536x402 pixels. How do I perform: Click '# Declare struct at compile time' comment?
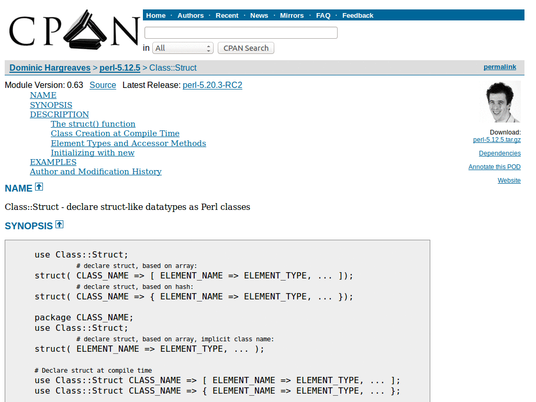(93, 370)
